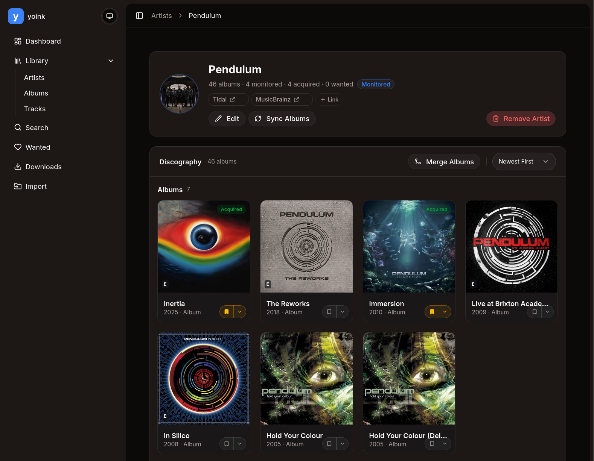Collapse the Library section chevron
This screenshot has width=594, height=461.
pyautogui.click(x=111, y=61)
